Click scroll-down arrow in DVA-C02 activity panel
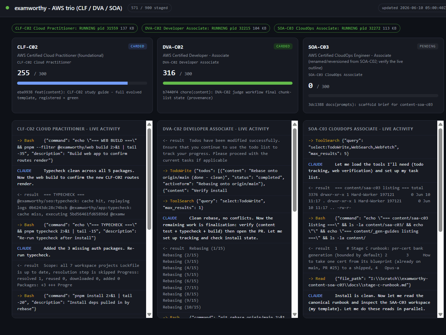This screenshot has height=335, width=446. (295, 315)
